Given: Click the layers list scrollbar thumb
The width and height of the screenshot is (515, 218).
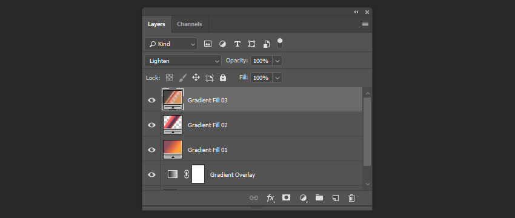Looking at the screenshot, I should [368, 131].
